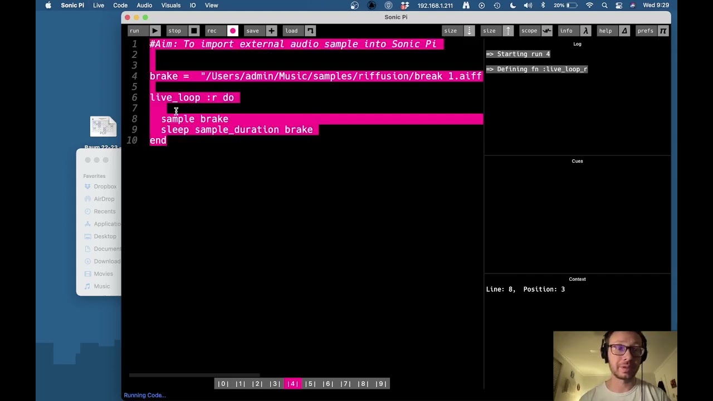Switch to buffer tab 6
713x401 pixels.
(x=328, y=384)
